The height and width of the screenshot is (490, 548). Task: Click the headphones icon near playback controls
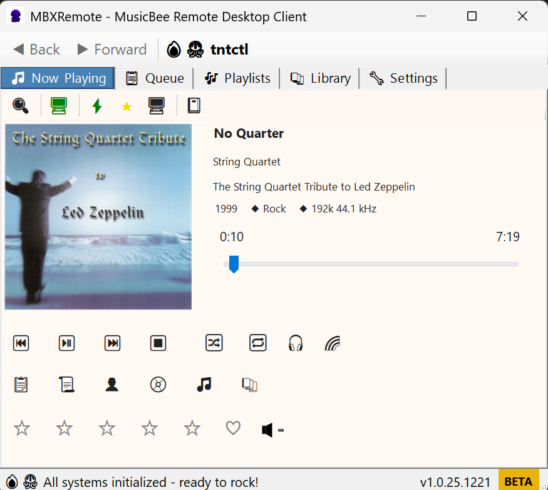(295, 343)
